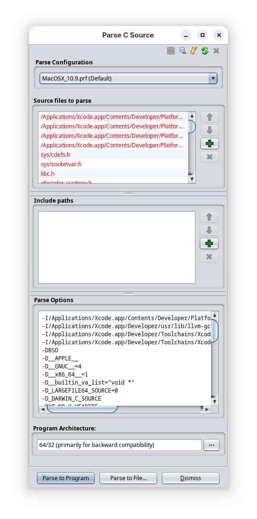Screen dimensions: 257x519
Task: Click the source files list scrollbar thumb
Action: [192, 126]
